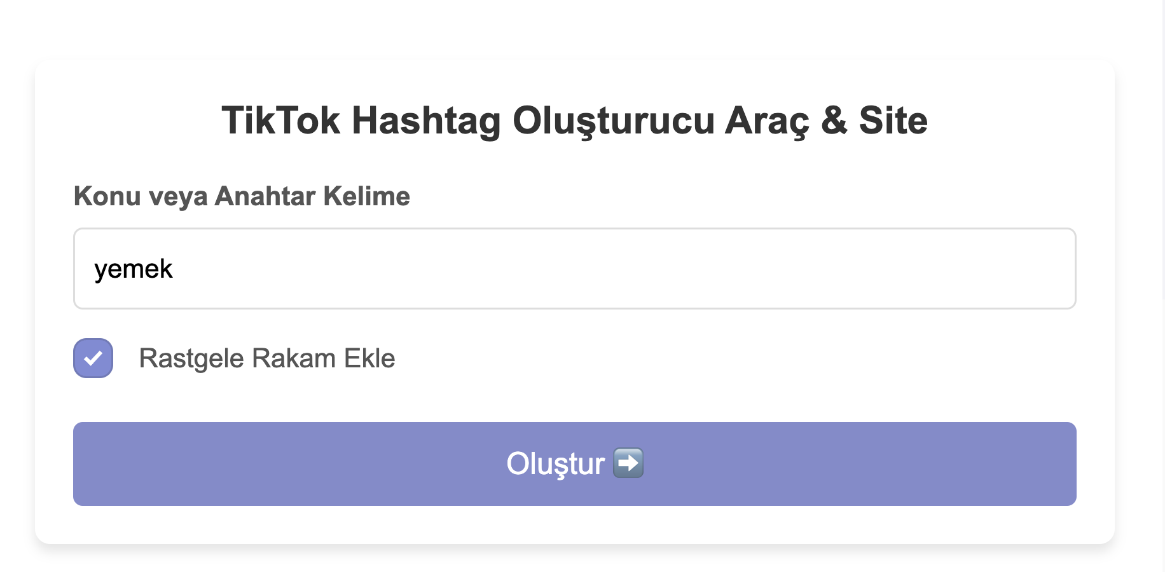The image size is (1165, 572).
Task: Uncheck the Rastgele Rakam Ekle checkbox
Action: coord(93,358)
